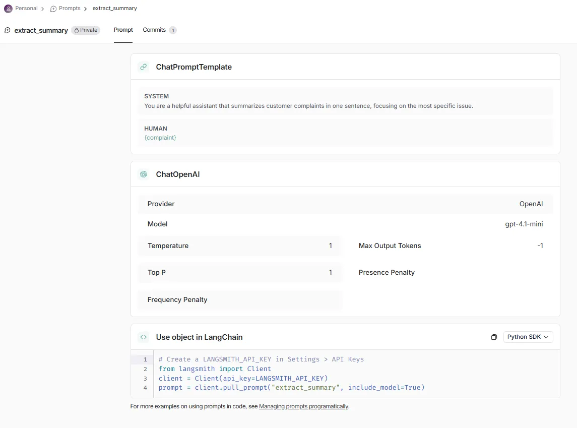Select the {complaint} variable in the HUMAN message
This screenshot has width=577, height=428.
coord(160,137)
